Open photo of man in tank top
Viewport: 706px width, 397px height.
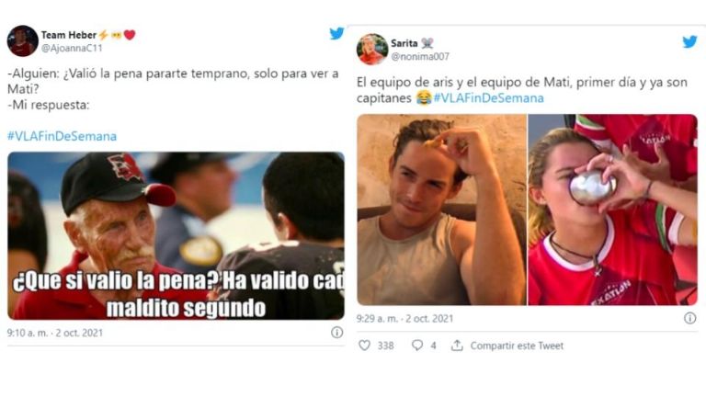441,210
